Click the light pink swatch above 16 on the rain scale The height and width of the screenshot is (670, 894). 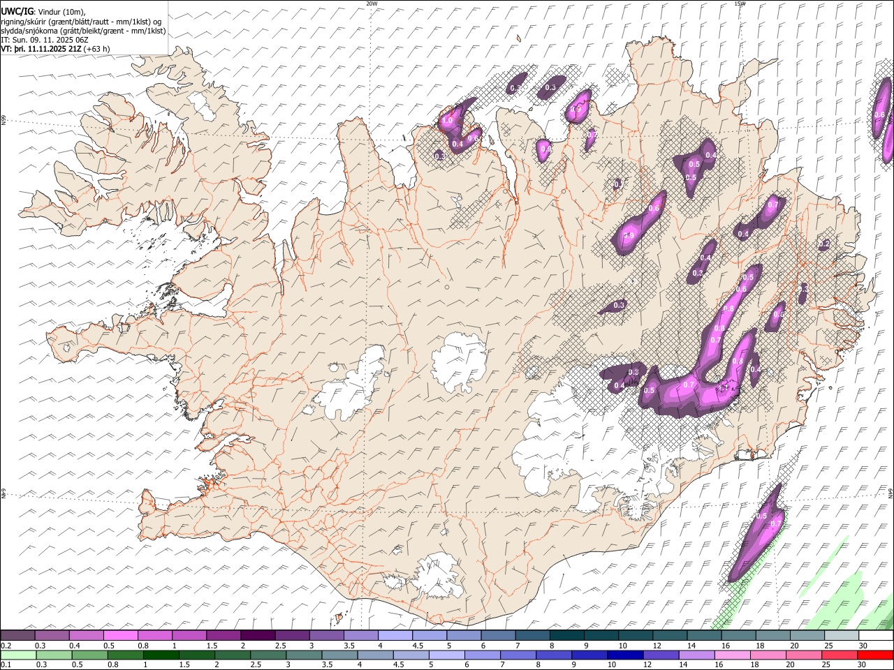tap(731, 655)
